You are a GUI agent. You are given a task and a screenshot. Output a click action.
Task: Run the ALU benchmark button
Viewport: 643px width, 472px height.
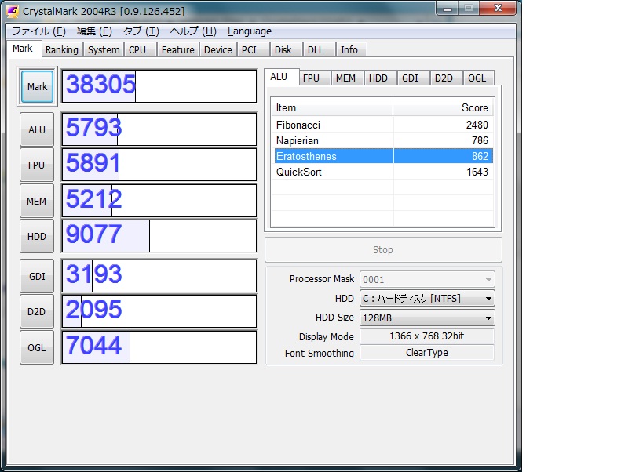tap(37, 130)
